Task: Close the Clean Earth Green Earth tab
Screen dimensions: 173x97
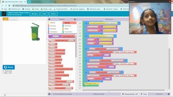Action: click(x=25, y=2)
